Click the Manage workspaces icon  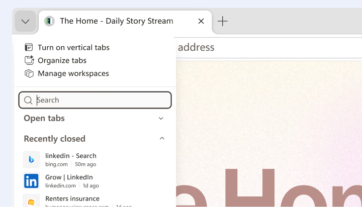[x=29, y=74]
